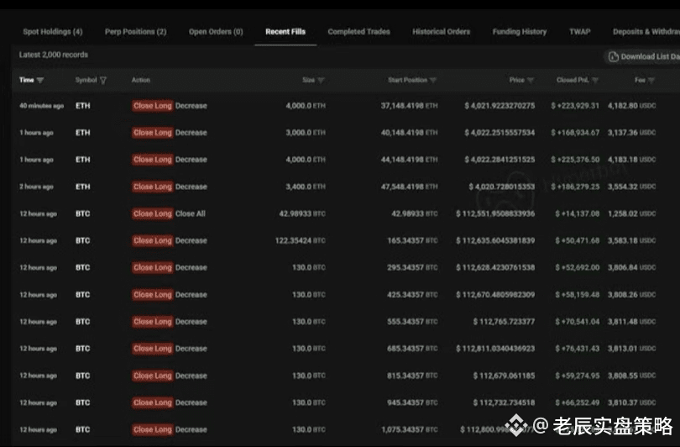680x447 pixels.
Task: Click fee value 1,258.02 USDC
Action: point(632,213)
